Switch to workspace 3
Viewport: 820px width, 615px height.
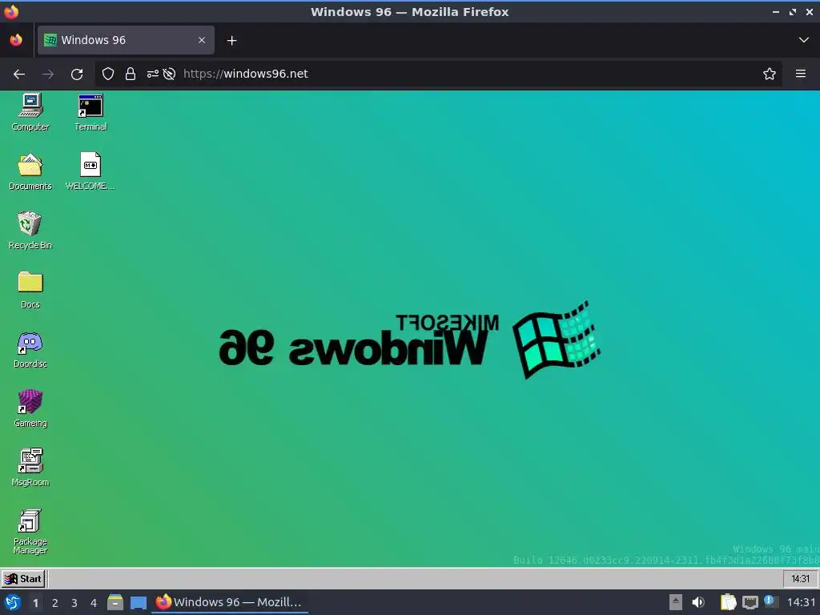click(x=74, y=603)
